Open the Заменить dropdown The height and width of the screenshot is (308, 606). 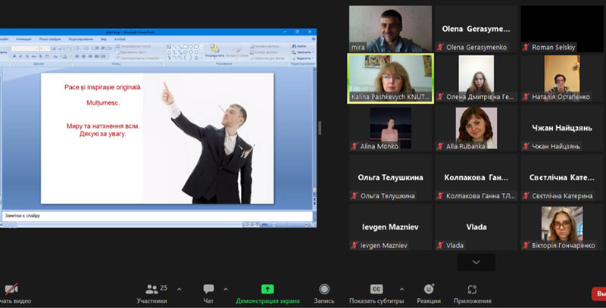[x=302, y=52]
